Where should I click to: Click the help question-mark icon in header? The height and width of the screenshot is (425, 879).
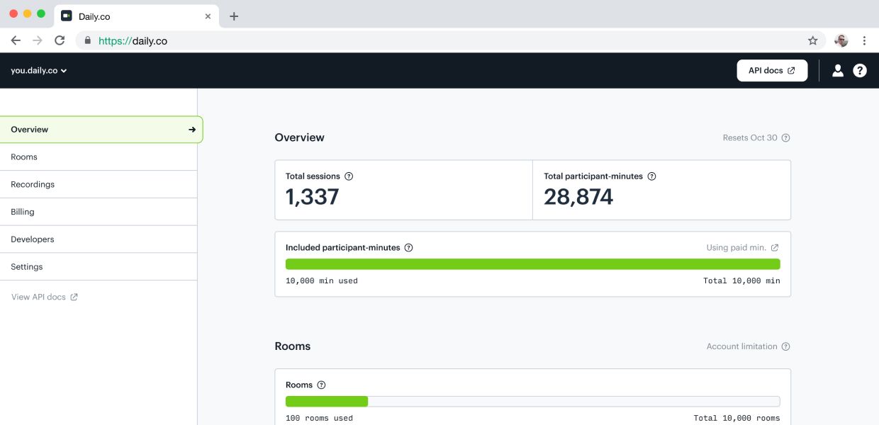860,70
